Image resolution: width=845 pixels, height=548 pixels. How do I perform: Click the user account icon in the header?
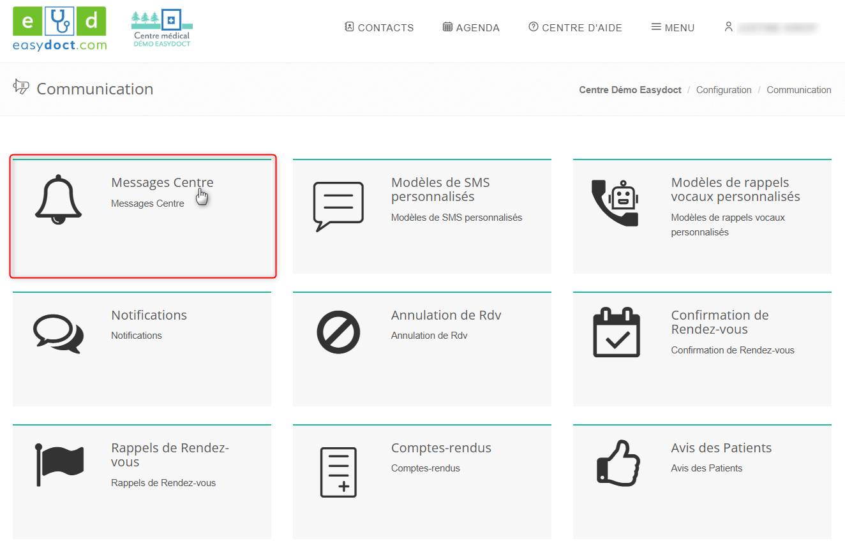(729, 27)
